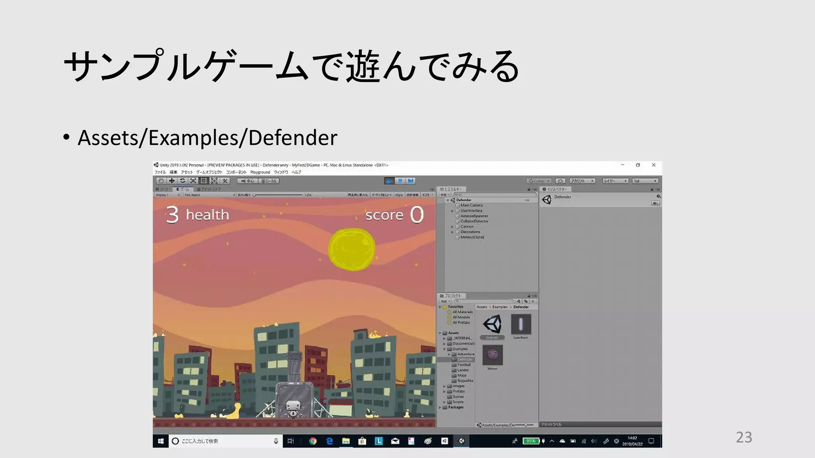Toggle the Stats (統計情報) overlay
The image size is (815, 458).
click(412, 195)
